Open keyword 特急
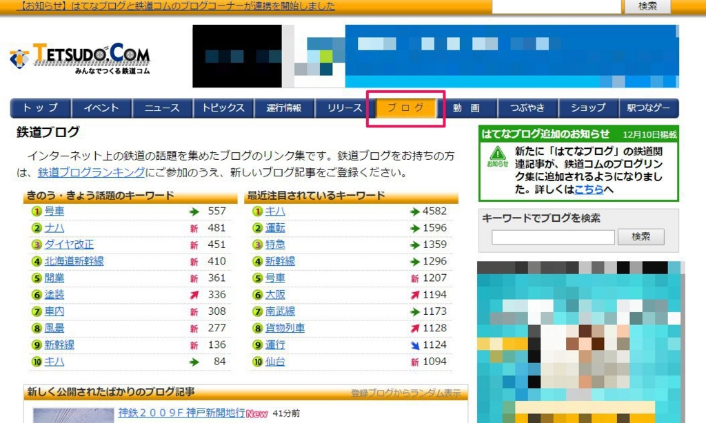706x423 pixels. [x=274, y=245]
